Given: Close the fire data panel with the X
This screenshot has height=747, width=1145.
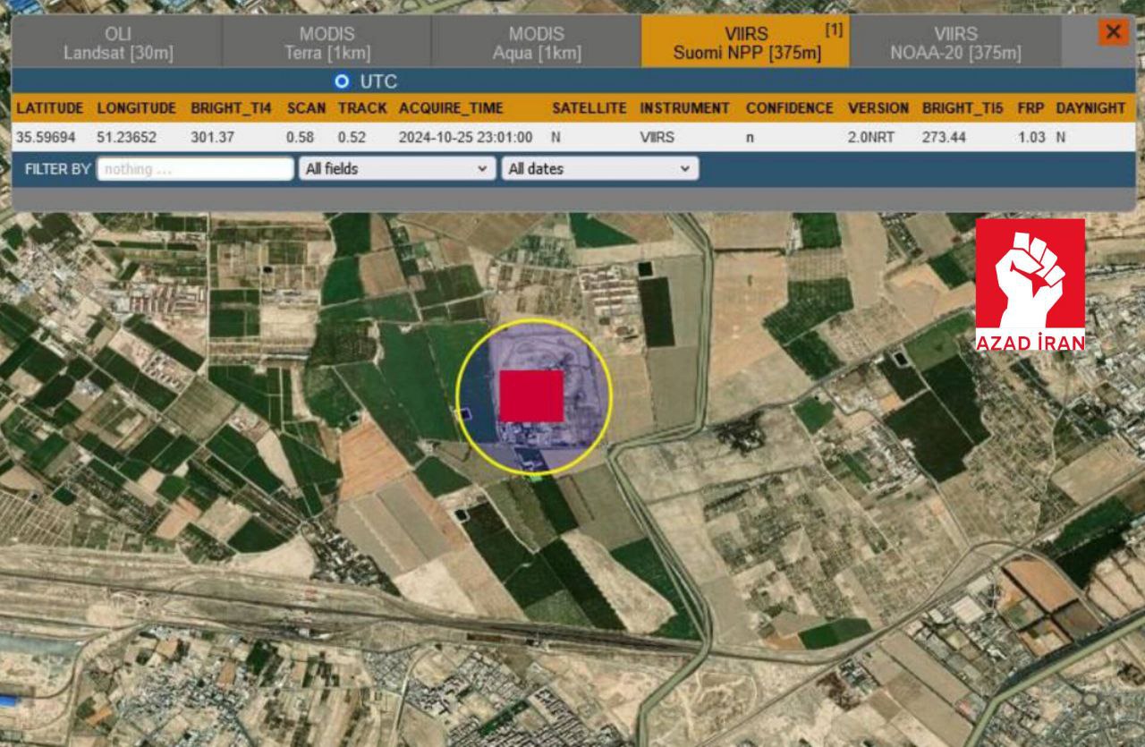Looking at the screenshot, I should [x=1113, y=33].
